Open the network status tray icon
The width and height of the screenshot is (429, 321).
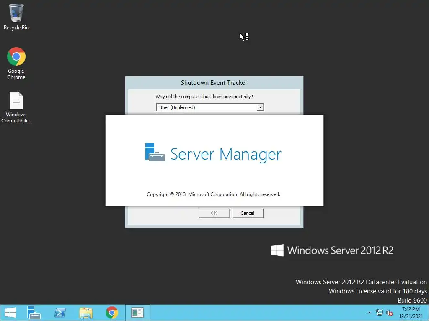pos(379,313)
